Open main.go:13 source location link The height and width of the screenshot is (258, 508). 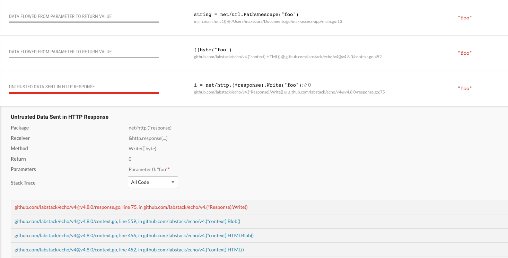[268, 21]
